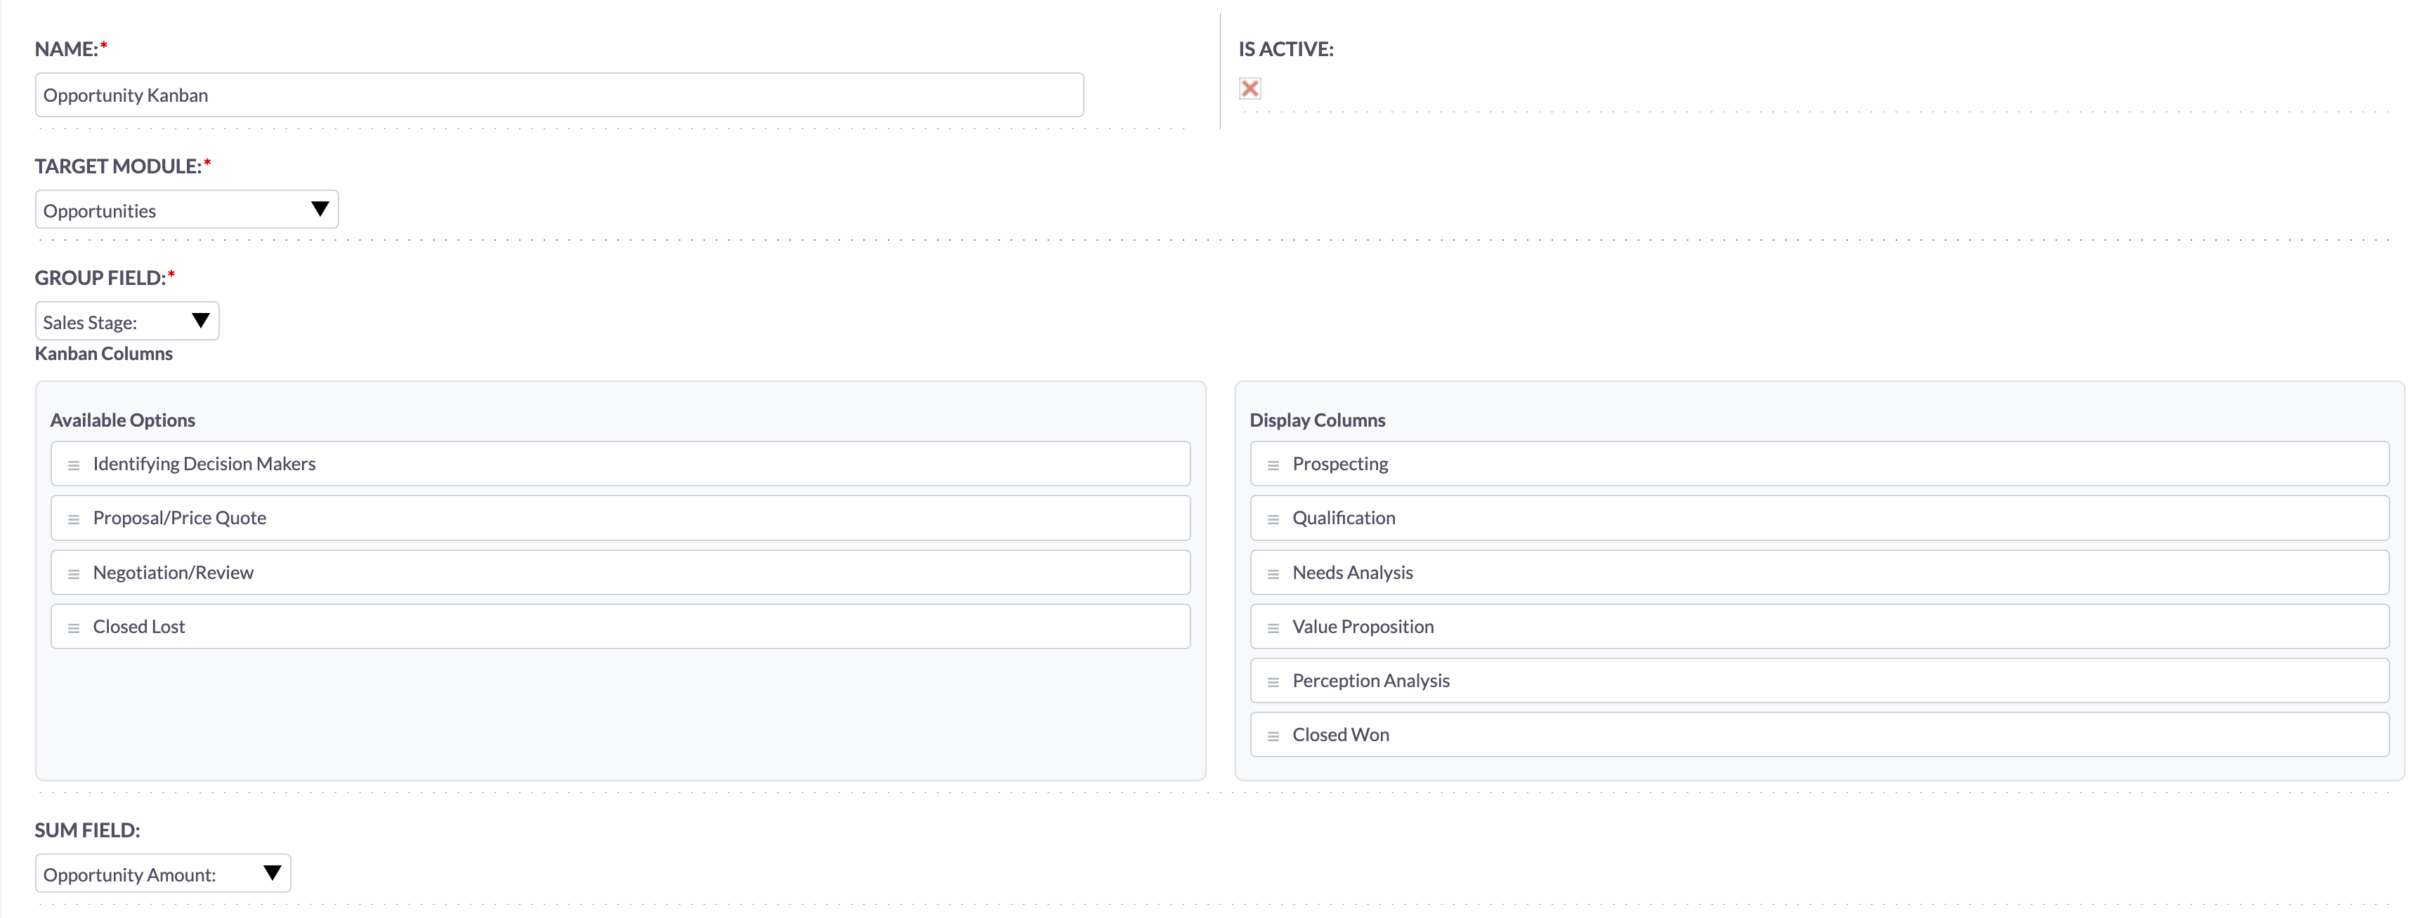Click drag handle icon beside Perception Analysis
2433x918 pixels.
(1273, 682)
